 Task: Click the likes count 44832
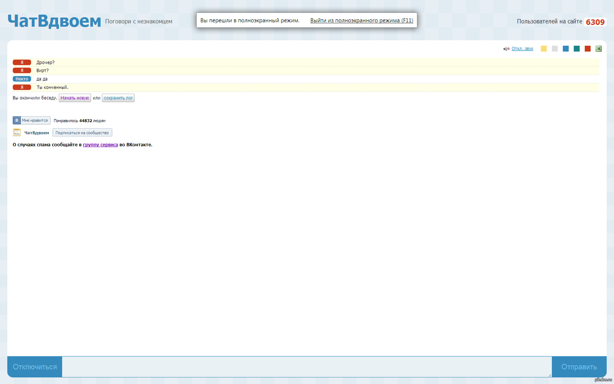(x=86, y=121)
